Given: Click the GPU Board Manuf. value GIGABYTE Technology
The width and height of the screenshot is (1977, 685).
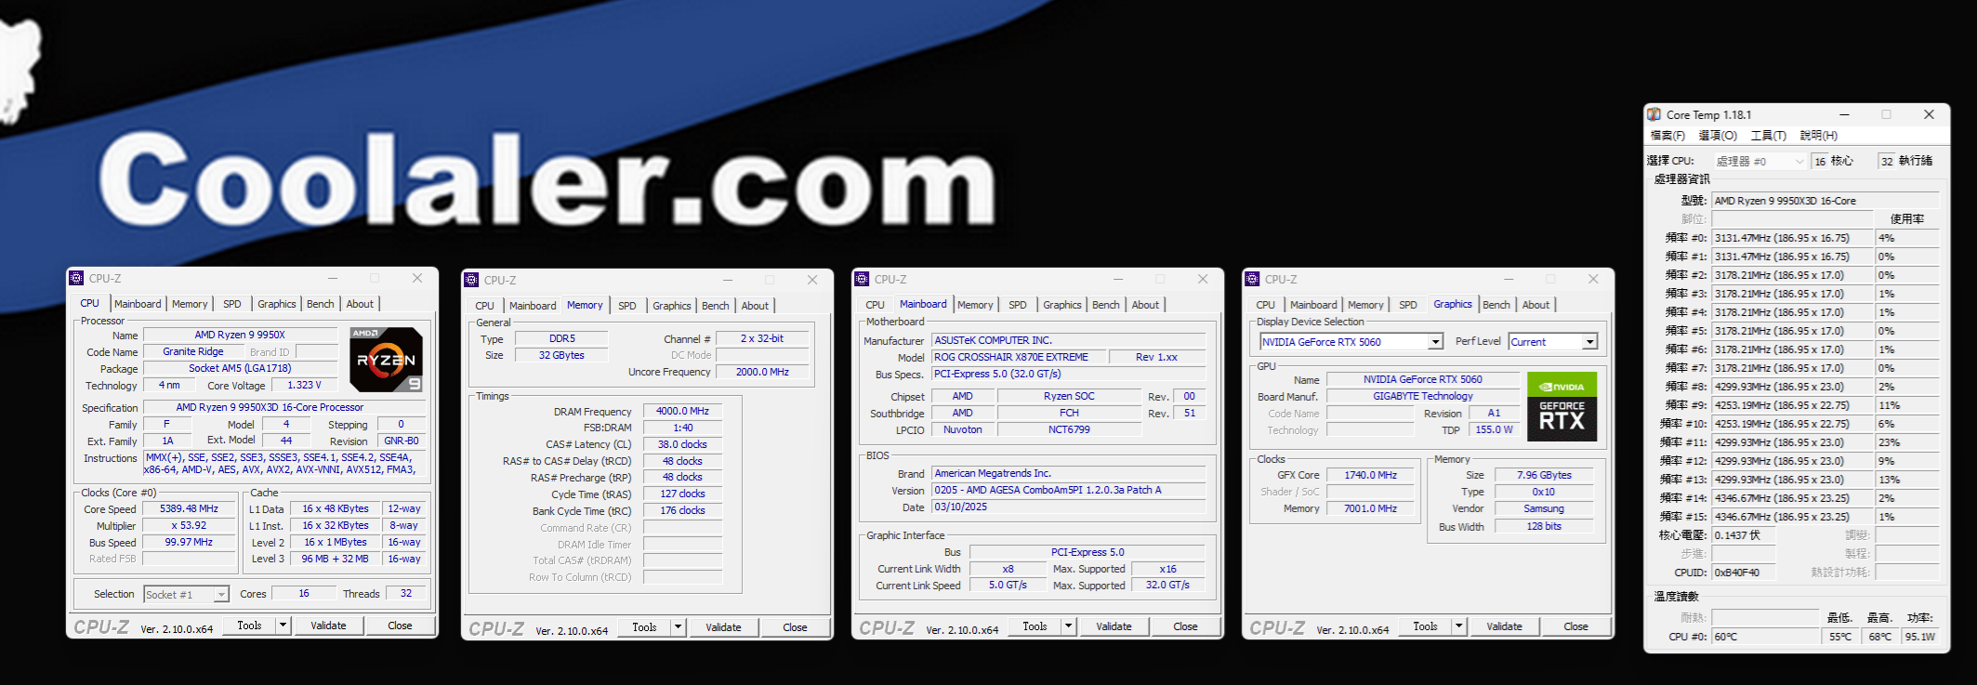Looking at the screenshot, I should click(1422, 396).
